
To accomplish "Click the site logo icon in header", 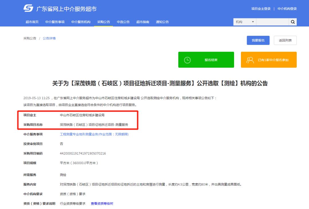I will click(28, 9).
